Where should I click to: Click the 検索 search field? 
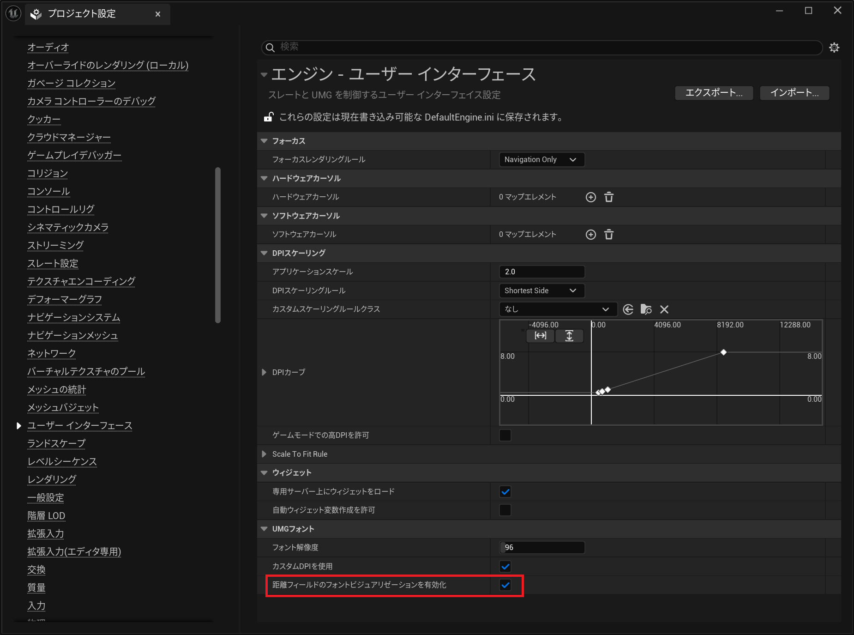pyautogui.click(x=542, y=48)
